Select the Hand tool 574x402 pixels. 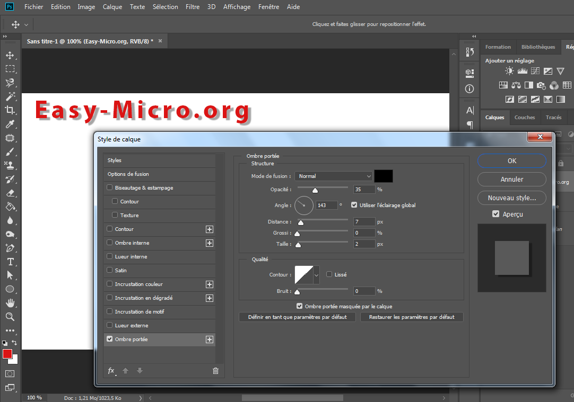coord(10,303)
